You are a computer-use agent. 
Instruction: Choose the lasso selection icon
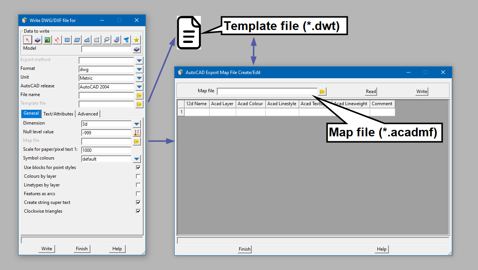[x=107, y=39]
